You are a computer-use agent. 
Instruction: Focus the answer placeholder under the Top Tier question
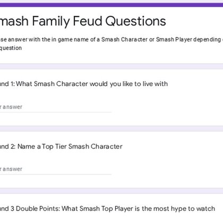(11, 169)
